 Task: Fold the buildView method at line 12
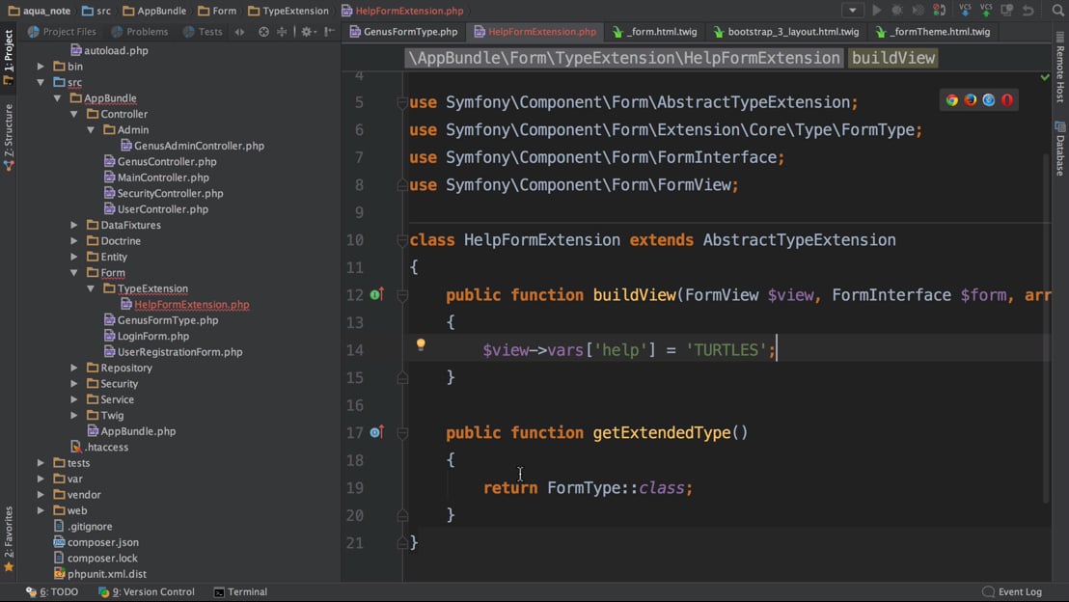click(x=402, y=295)
